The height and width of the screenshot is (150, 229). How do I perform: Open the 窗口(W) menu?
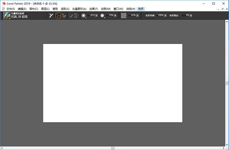[x=118, y=9]
